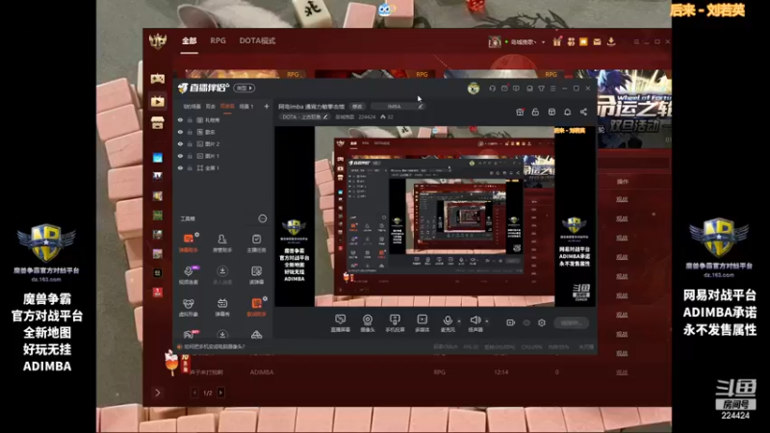Open the 主播任务 tool
770x433 pixels.
pos(256,243)
